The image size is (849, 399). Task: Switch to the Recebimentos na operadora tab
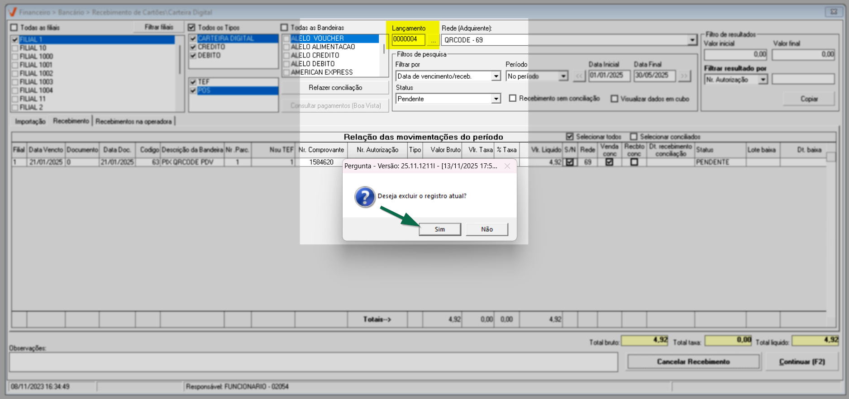[x=134, y=121]
